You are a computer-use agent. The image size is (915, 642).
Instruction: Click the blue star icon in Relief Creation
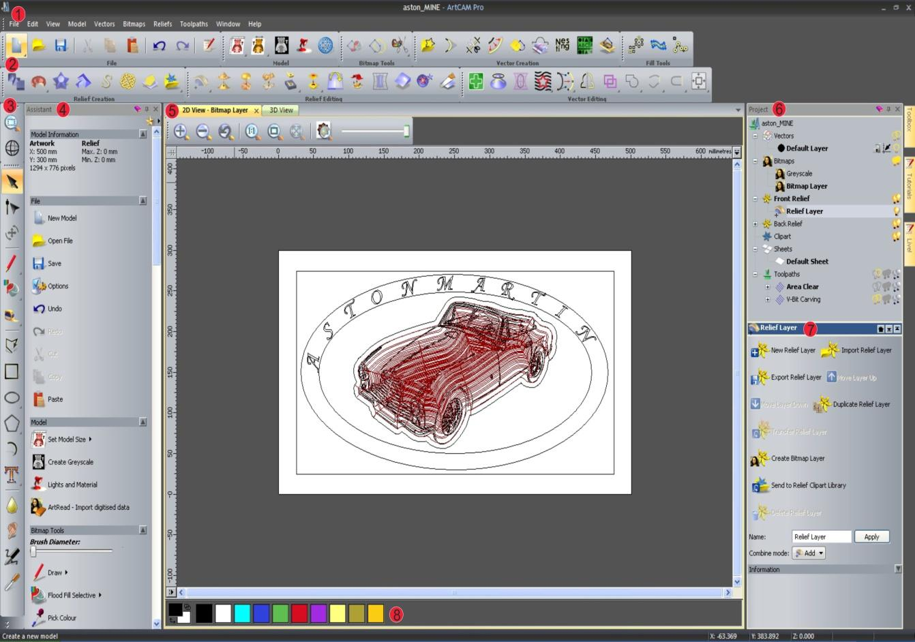coord(61,82)
